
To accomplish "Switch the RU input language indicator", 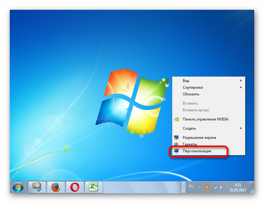I will coord(191,186).
